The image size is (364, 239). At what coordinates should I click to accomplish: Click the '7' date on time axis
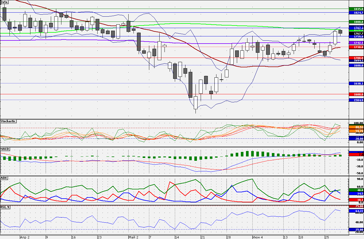(150, 237)
